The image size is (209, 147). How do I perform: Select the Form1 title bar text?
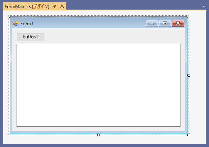27,24
